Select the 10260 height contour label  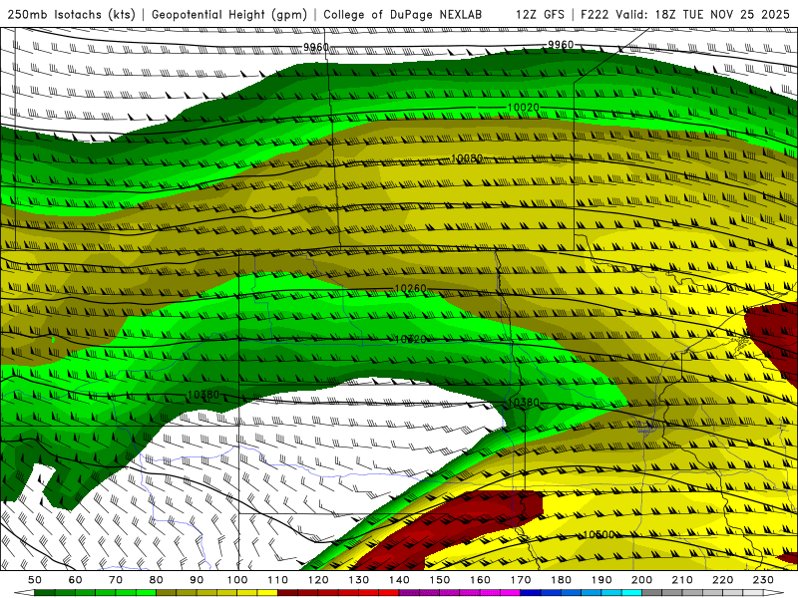coord(410,288)
